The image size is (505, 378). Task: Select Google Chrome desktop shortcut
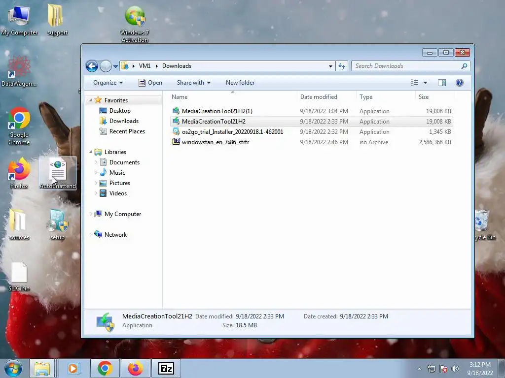pyautogui.click(x=19, y=126)
